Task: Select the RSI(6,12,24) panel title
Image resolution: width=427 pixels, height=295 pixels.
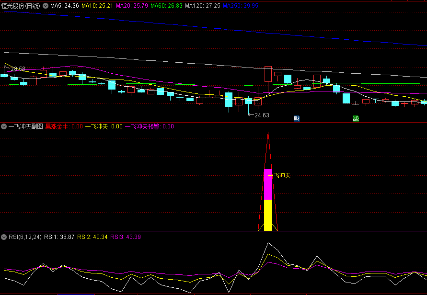Action: 25,237
